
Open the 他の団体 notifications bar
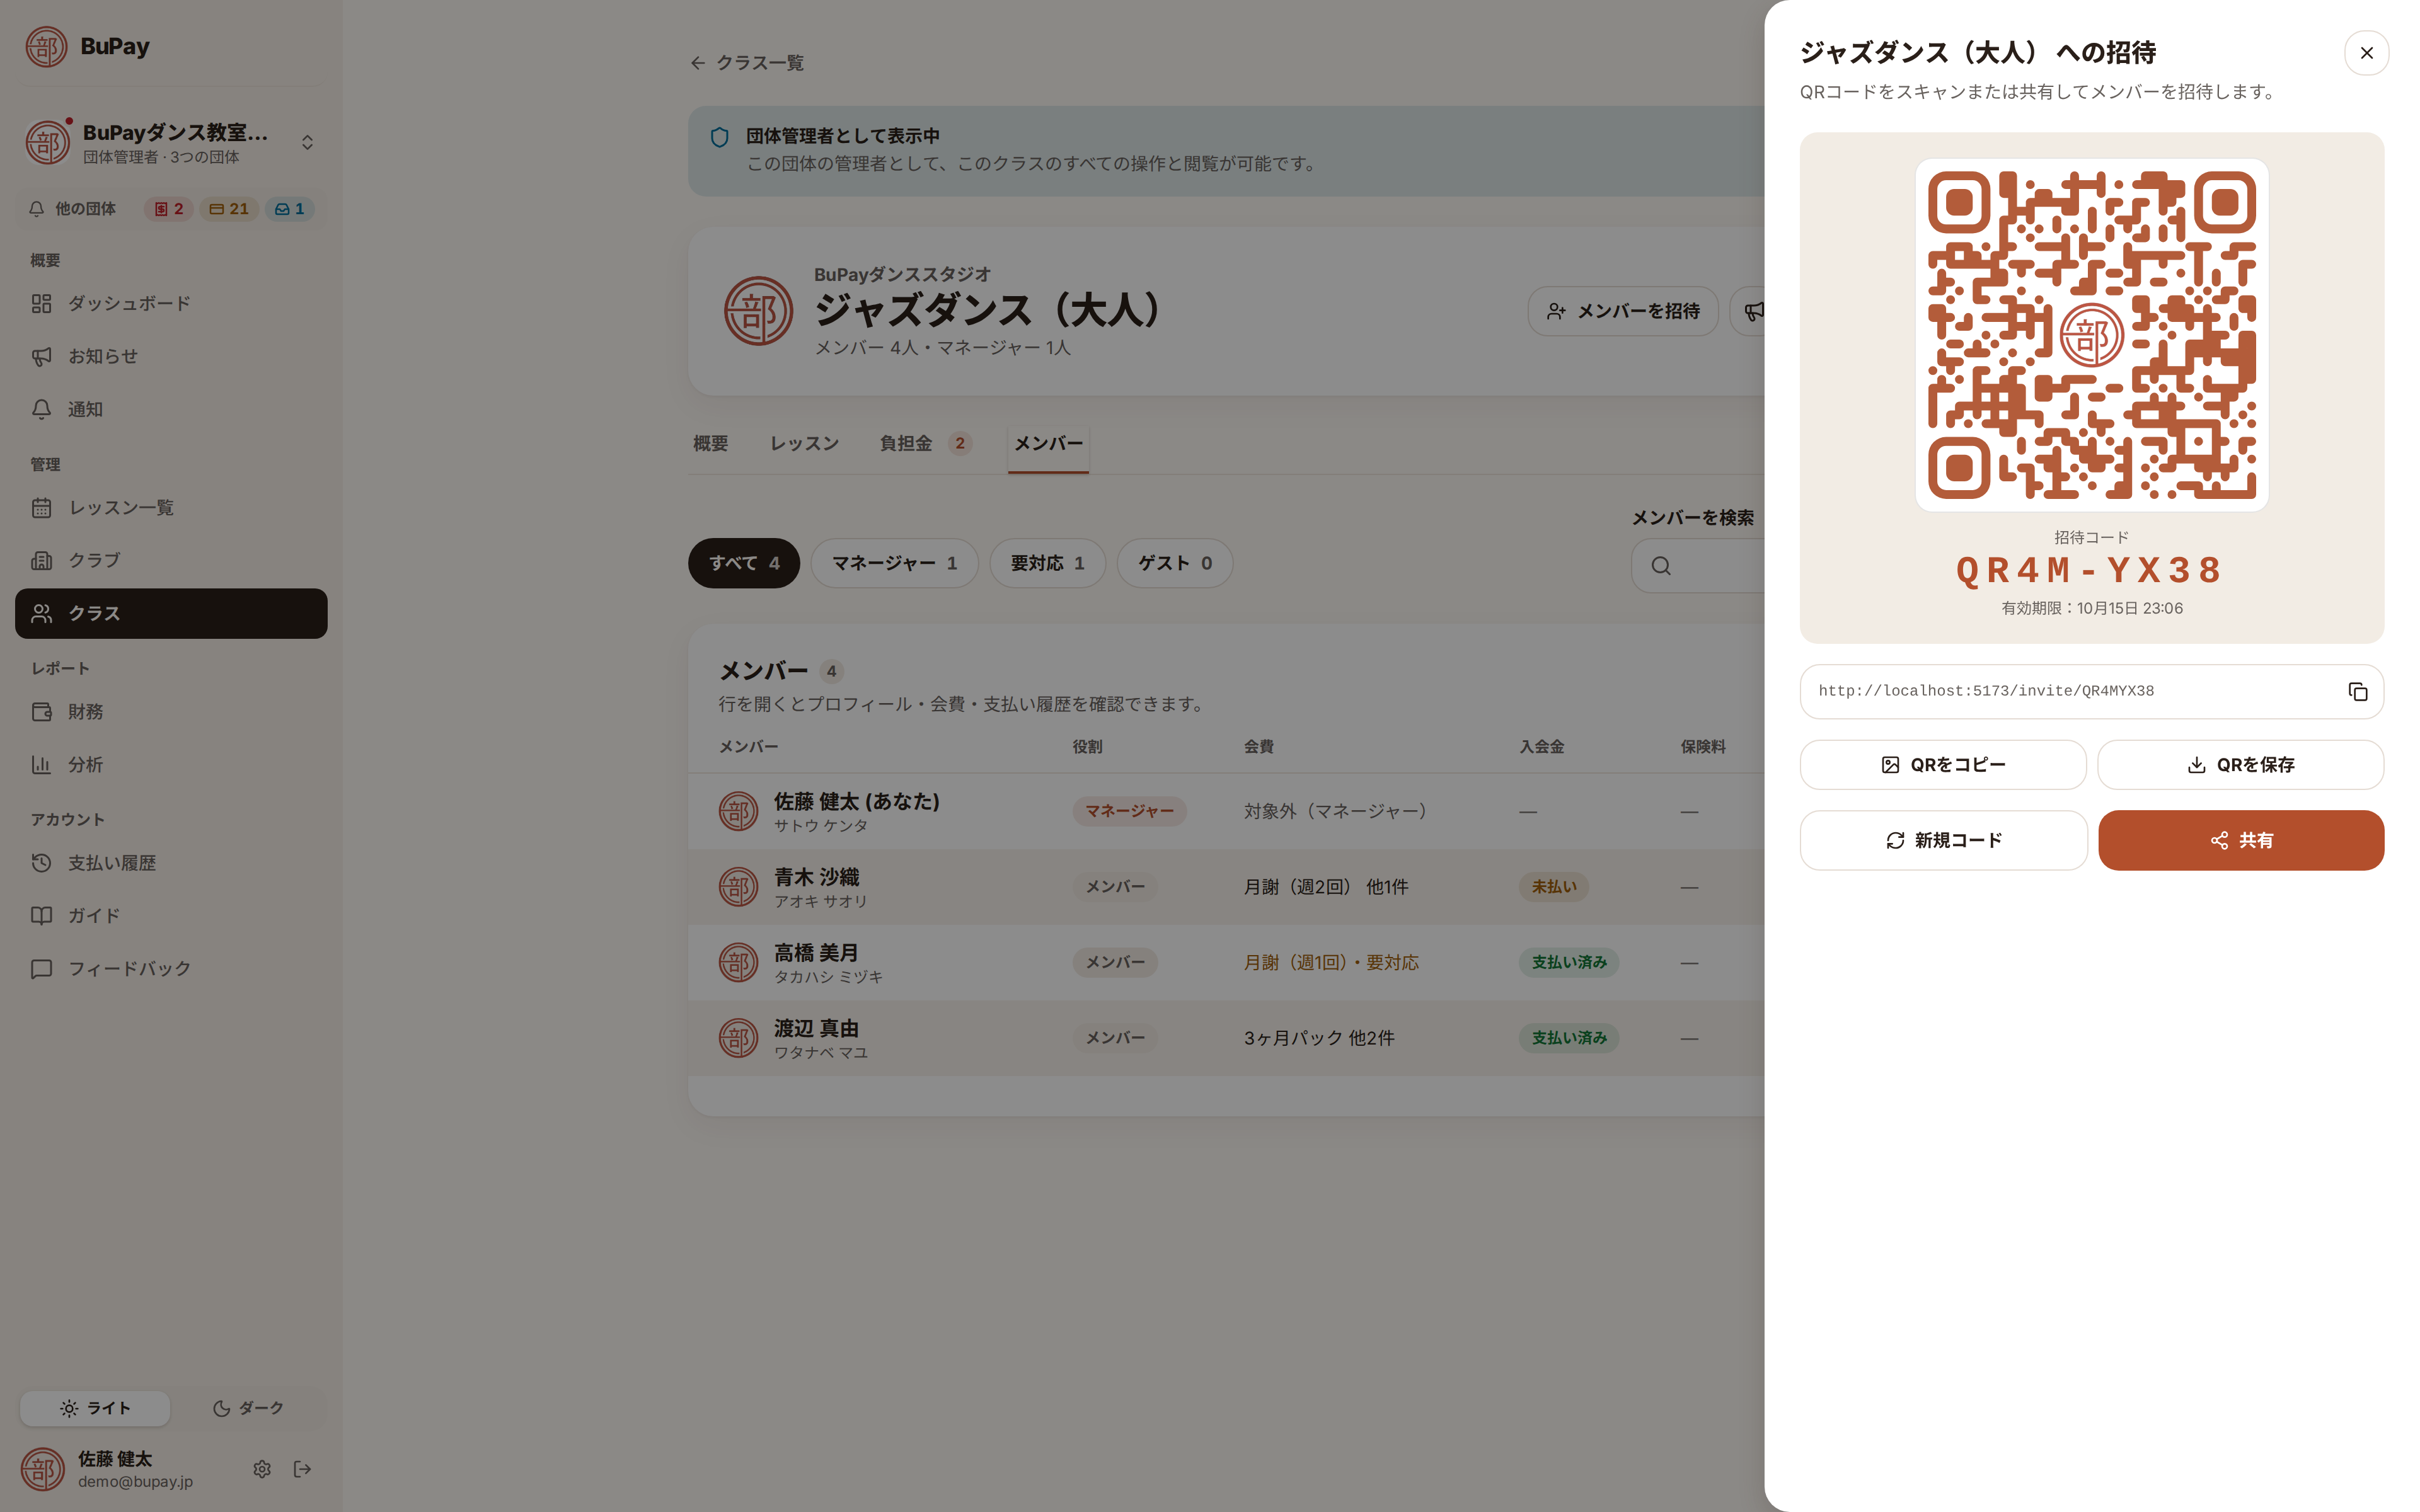click(170, 209)
